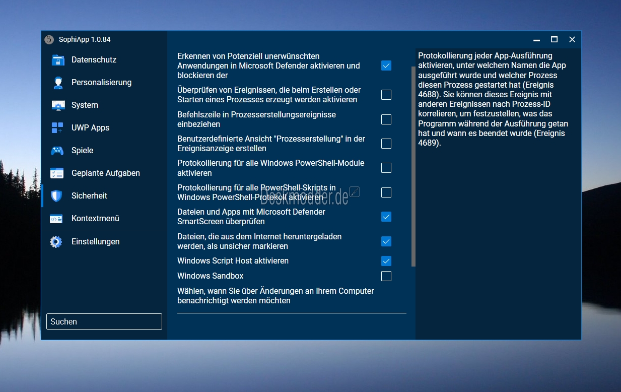Click the 'SophiApp 1.0.84' window title
621x392 pixels.
(x=85, y=39)
